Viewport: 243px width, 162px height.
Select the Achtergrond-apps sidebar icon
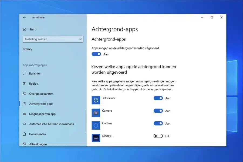click(x=25, y=104)
